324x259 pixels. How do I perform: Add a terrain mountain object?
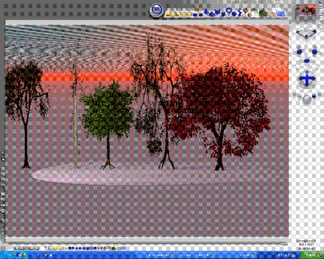(x=263, y=12)
